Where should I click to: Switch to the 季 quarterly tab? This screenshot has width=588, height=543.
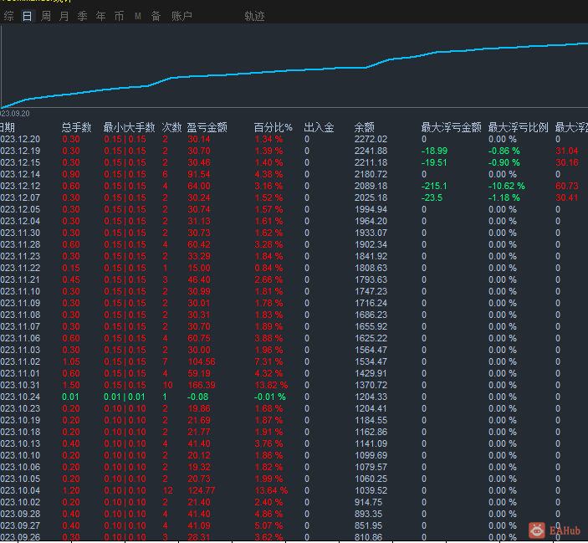(82, 16)
